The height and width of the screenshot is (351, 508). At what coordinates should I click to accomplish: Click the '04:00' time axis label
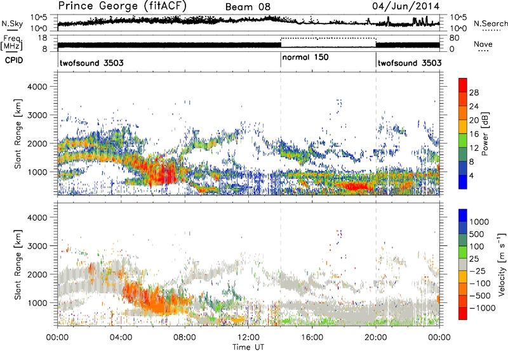[x=121, y=338]
